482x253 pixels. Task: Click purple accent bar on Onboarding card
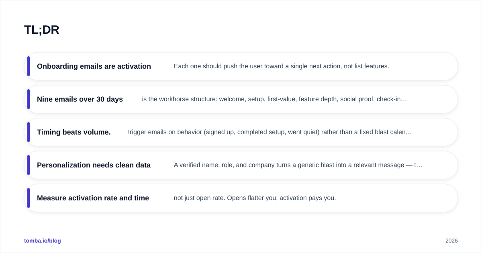point(29,66)
